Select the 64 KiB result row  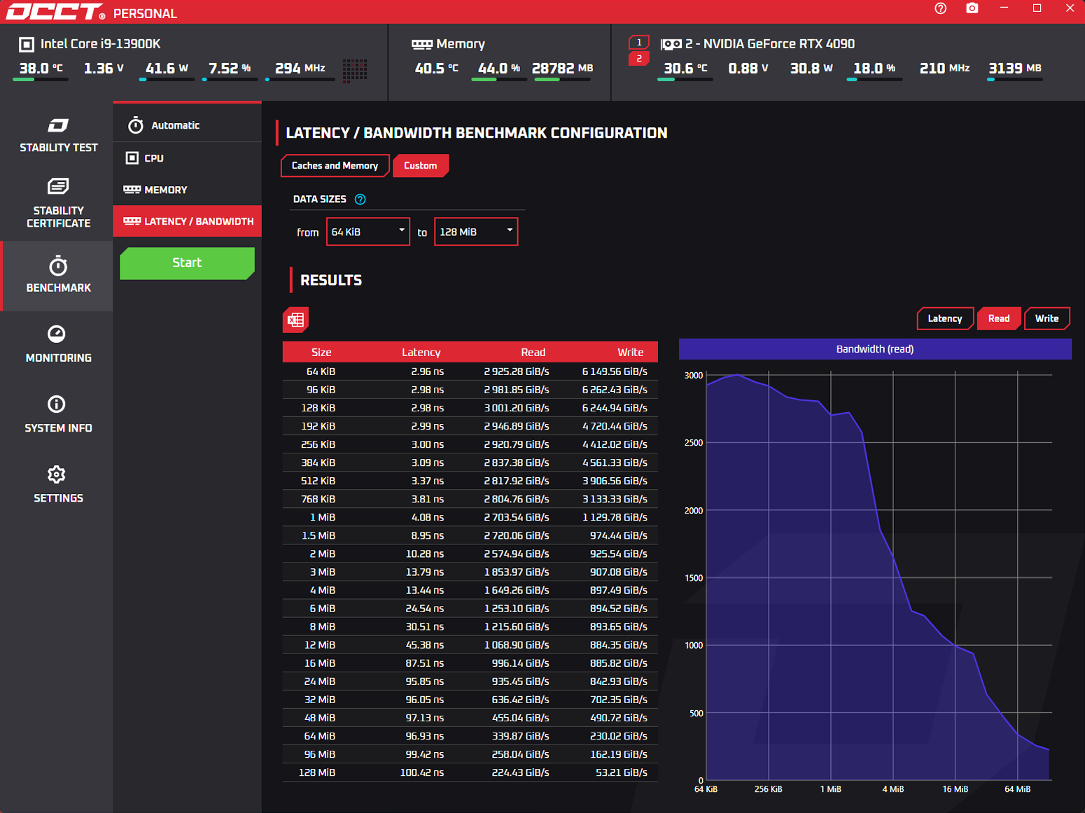pyautogui.click(x=470, y=372)
